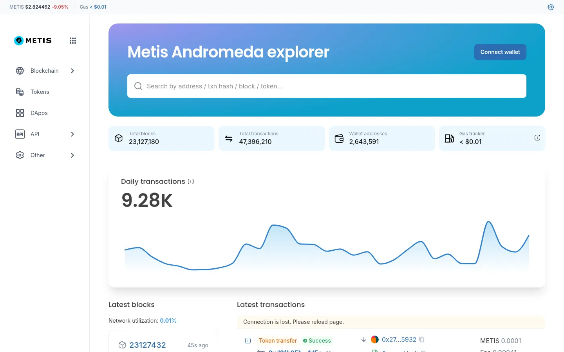The height and width of the screenshot is (352, 564).
Task: Open the network apps grid menu
Action: tap(73, 41)
